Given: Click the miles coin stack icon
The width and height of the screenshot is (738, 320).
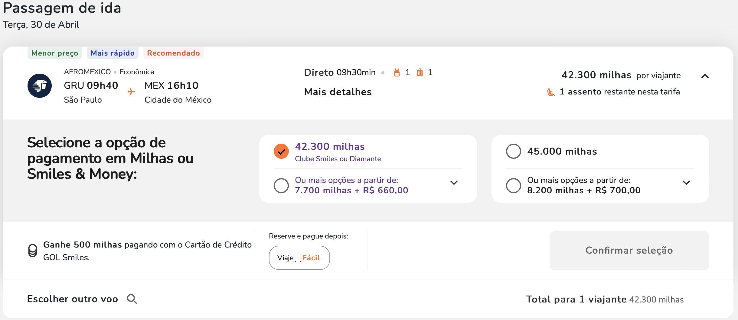Looking at the screenshot, I should click(x=32, y=251).
